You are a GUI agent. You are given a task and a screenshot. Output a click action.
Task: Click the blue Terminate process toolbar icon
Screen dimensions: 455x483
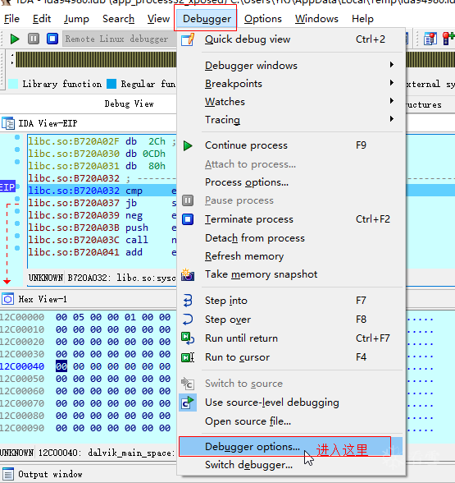pos(52,39)
